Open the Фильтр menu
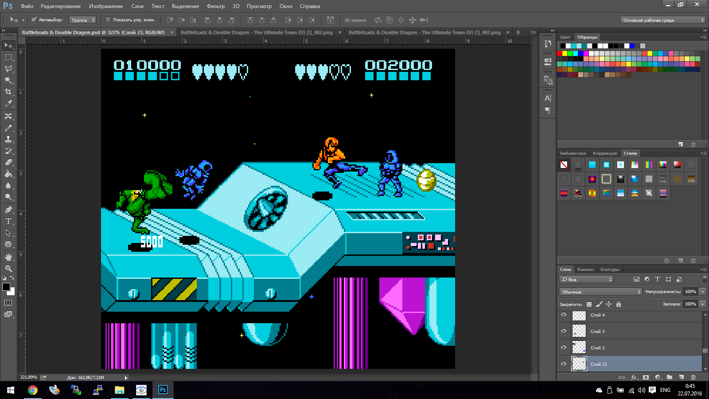Viewport: 709px width, 399px height. pyautogui.click(x=216, y=6)
